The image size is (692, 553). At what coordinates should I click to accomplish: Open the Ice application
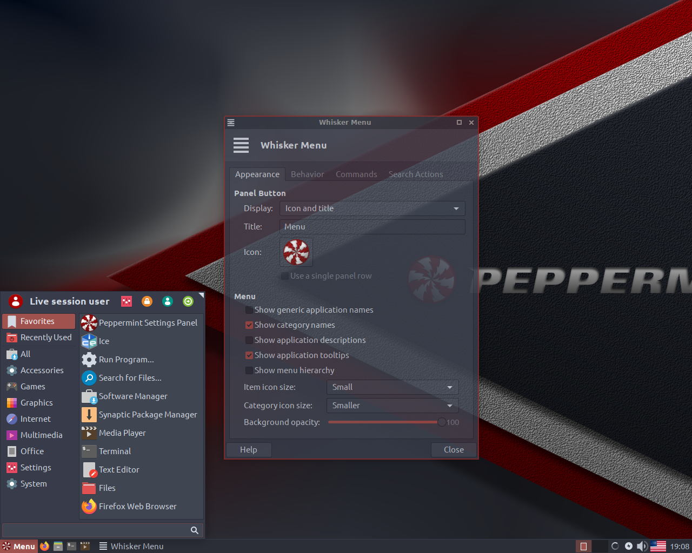click(141, 341)
